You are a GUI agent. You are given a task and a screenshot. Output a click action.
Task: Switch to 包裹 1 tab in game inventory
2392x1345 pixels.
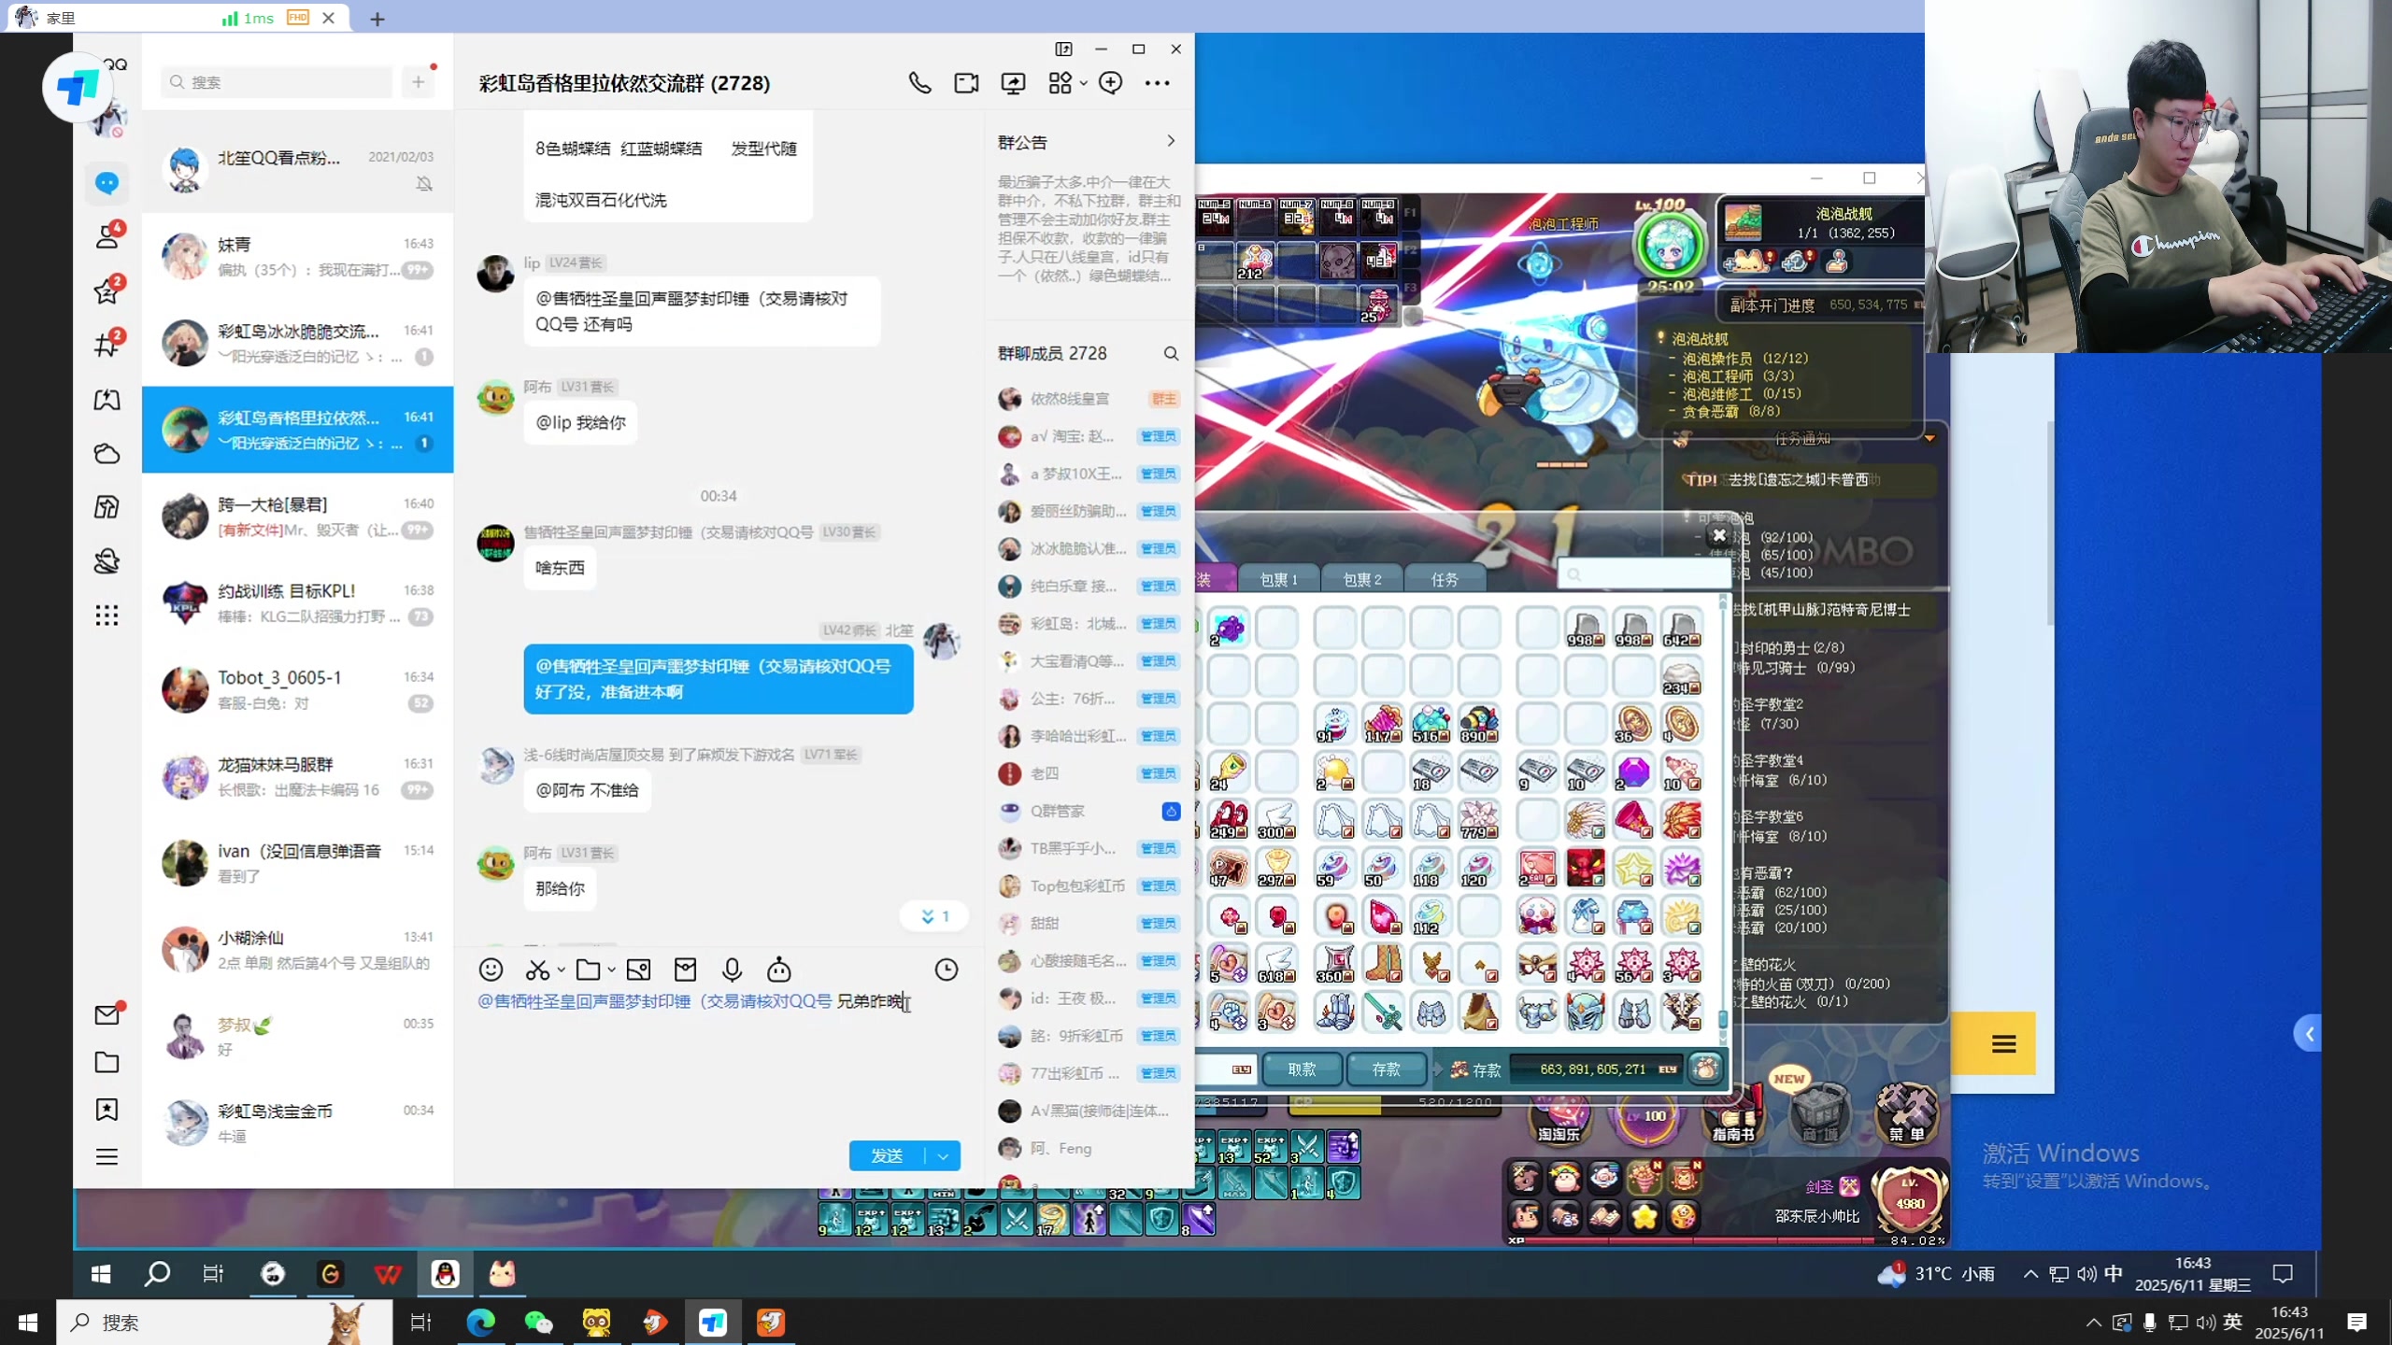(1278, 579)
